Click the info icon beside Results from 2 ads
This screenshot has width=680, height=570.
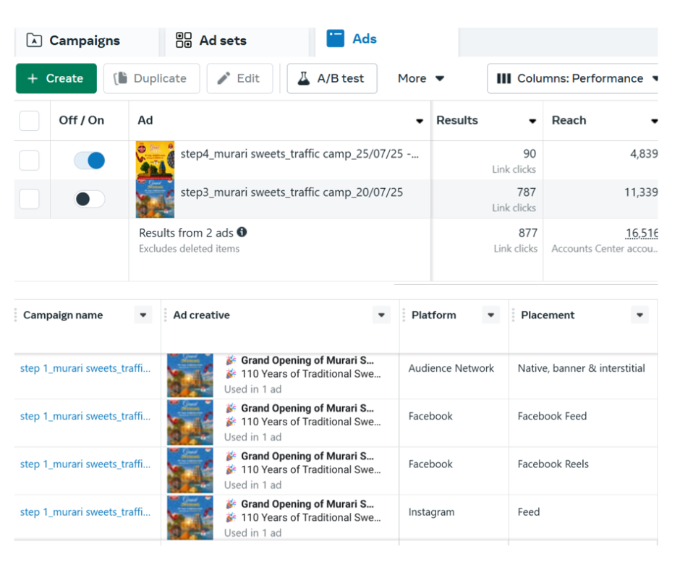click(242, 232)
